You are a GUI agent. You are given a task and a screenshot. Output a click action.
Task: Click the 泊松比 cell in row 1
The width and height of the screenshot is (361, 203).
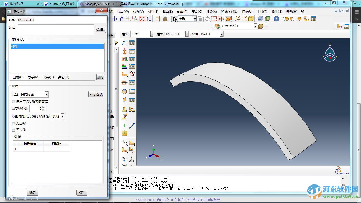(x=57, y=149)
